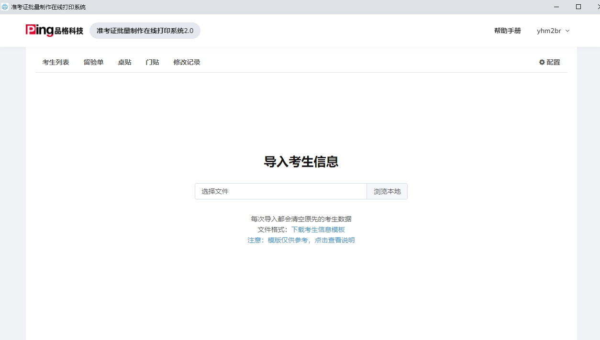Select the 桌贴 tab
This screenshot has width=600, height=340.
(x=124, y=62)
